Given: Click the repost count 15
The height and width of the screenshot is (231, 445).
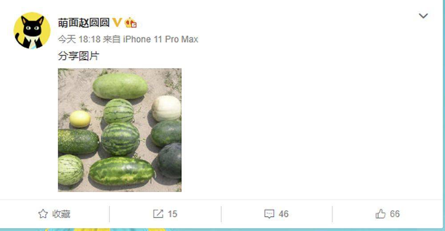Looking at the screenshot, I should 172,214.
